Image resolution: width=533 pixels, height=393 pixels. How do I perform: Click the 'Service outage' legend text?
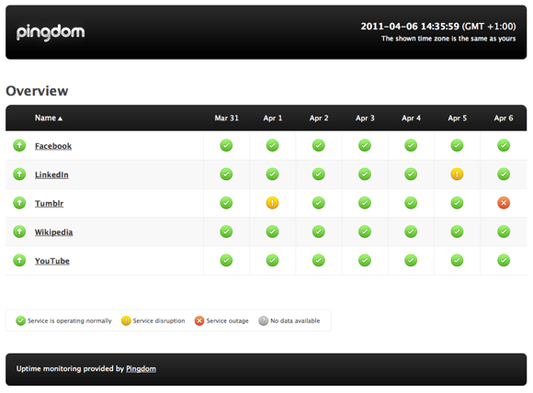point(227,321)
